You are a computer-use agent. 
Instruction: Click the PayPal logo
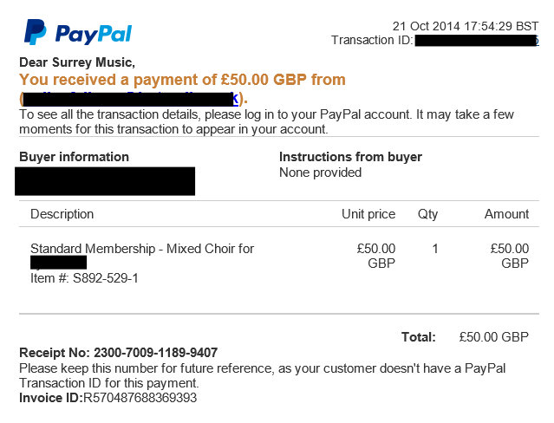click(78, 32)
